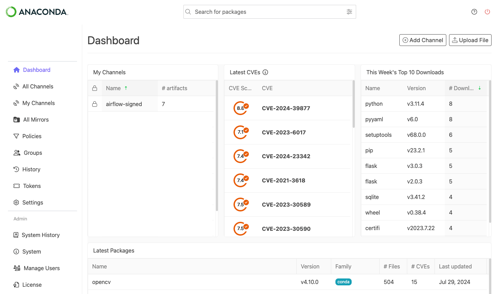Click the Add Channel button
The width and height of the screenshot is (495, 294).
[x=423, y=40]
